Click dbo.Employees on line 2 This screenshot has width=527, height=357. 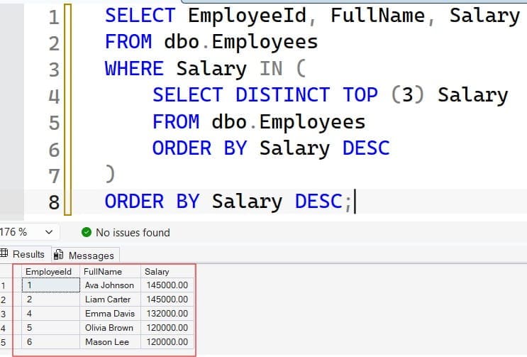coord(241,42)
